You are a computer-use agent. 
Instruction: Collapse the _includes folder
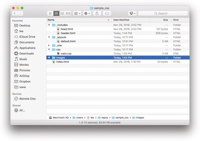pyautogui.click(x=49, y=25)
